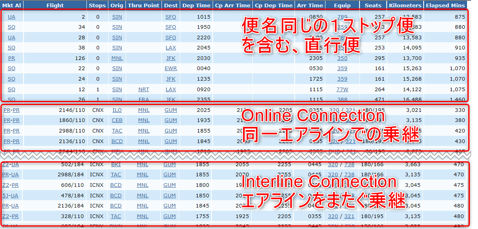The width and height of the screenshot is (478, 229).
Task: Sort by the Flight column header
Action: (x=55, y=5)
